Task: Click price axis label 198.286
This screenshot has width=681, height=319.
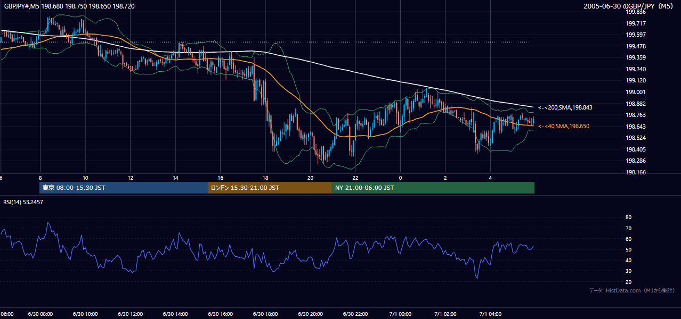Action: (x=636, y=161)
